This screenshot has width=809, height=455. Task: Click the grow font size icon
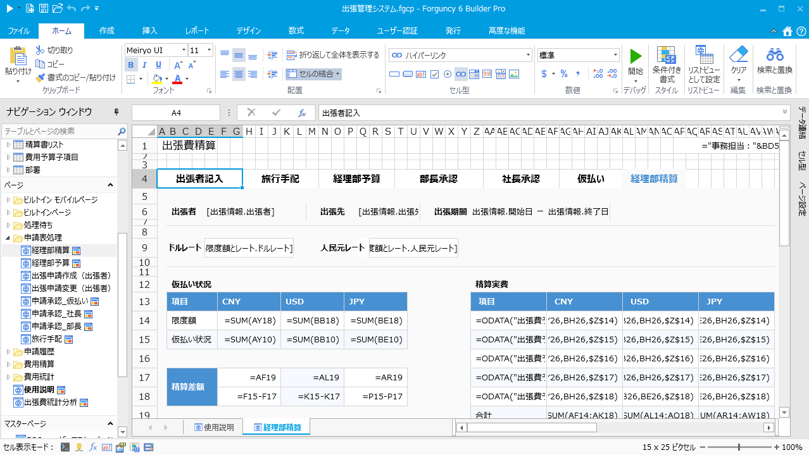tap(179, 65)
